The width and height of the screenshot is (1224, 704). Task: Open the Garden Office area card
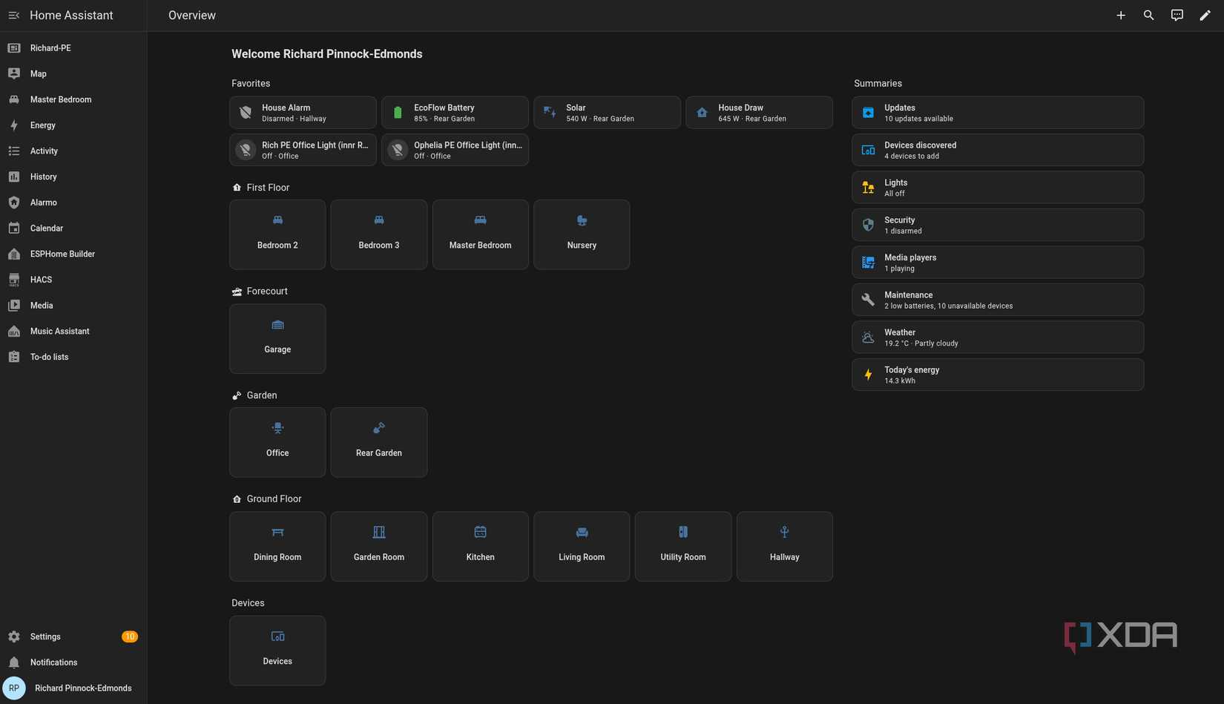click(x=277, y=442)
